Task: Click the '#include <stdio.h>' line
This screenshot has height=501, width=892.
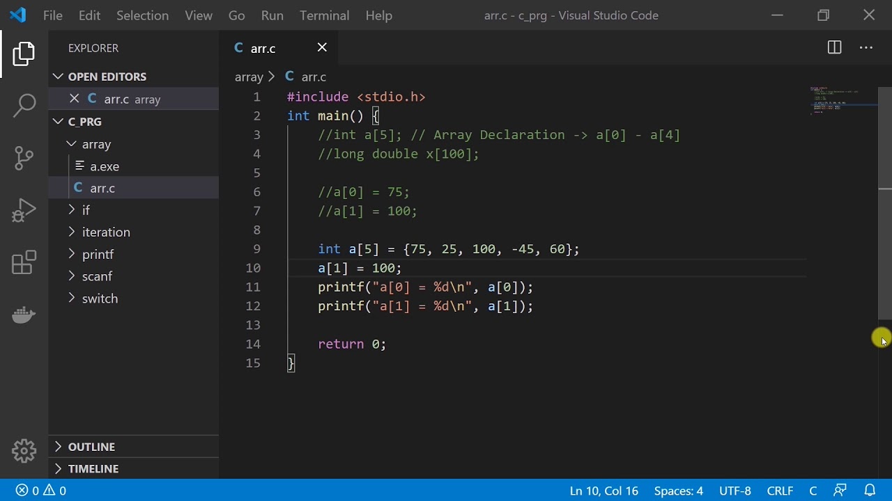Action: pyautogui.click(x=356, y=97)
